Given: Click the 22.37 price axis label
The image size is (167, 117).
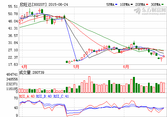Looking at the screenshot, I should point(13,57).
